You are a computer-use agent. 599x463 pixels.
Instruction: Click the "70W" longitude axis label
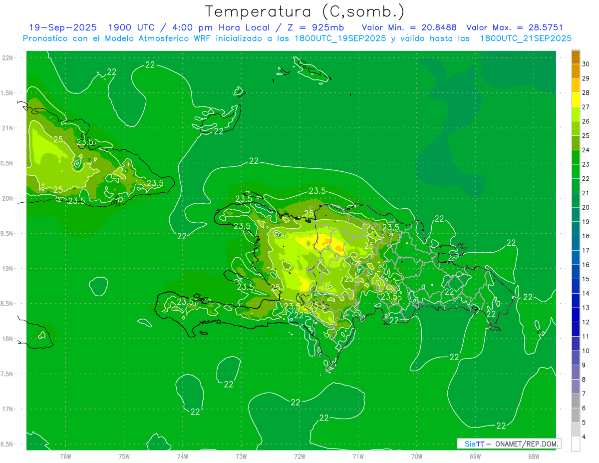[x=417, y=456]
